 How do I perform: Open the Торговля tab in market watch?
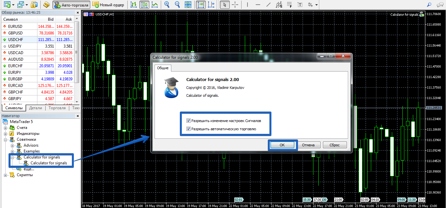tap(57, 108)
